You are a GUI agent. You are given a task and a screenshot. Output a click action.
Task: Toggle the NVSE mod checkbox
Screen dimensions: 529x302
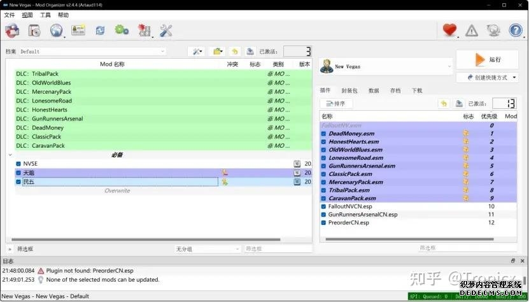[18, 164]
